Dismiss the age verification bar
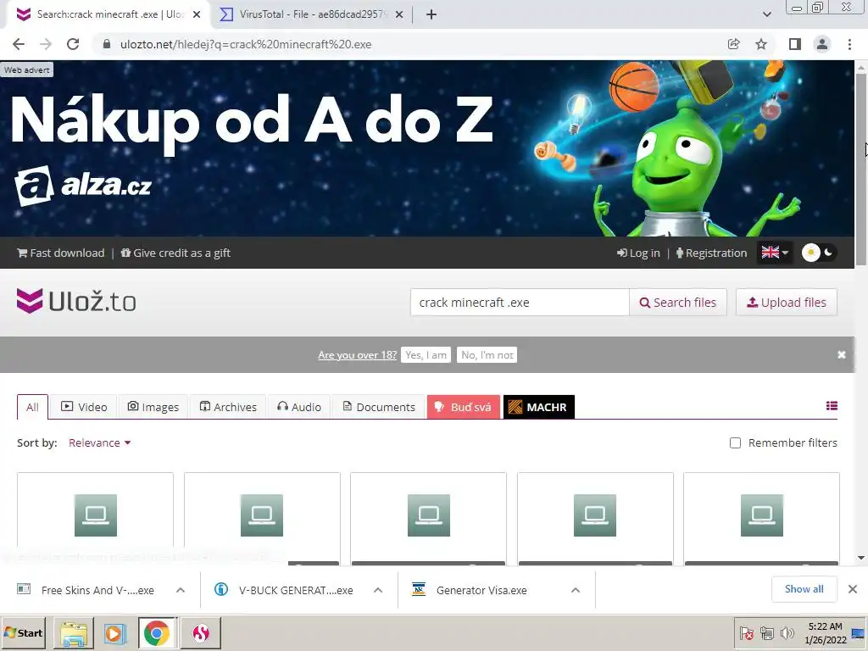This screenshot has height=651, width=868. pyautogui.click(x=842, y=355)
